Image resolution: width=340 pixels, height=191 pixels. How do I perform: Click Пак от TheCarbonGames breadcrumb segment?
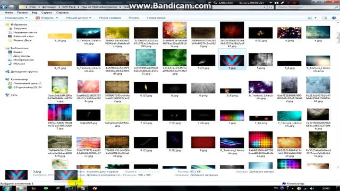coord(99,7)
